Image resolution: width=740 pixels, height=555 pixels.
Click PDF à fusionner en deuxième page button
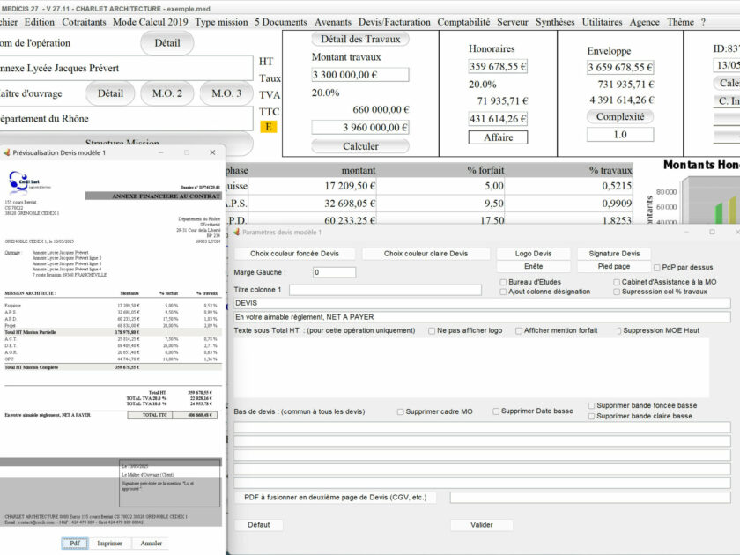[x=335, y=498]
